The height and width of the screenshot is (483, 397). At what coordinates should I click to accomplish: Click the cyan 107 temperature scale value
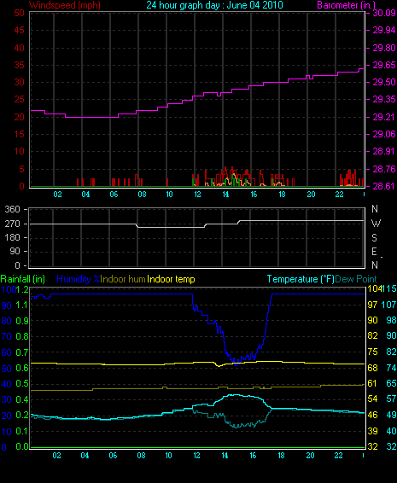(x=388, y=305)
